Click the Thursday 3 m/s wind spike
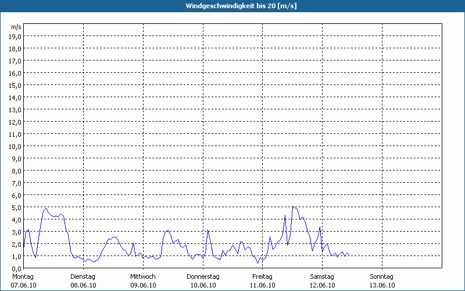Image resolution: width=465 pixels, height=291 pixels. (x=208, y=230)
